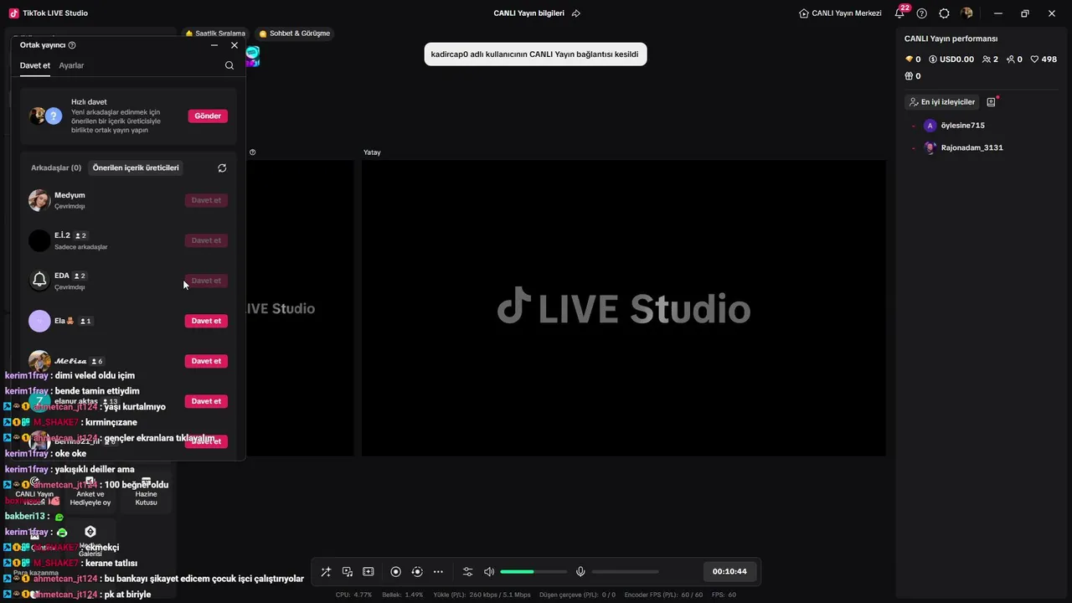Open the Sohbet & Görüşme chip
The height and width of the screenshot is (603, 1072).
(x=295, y=33)
